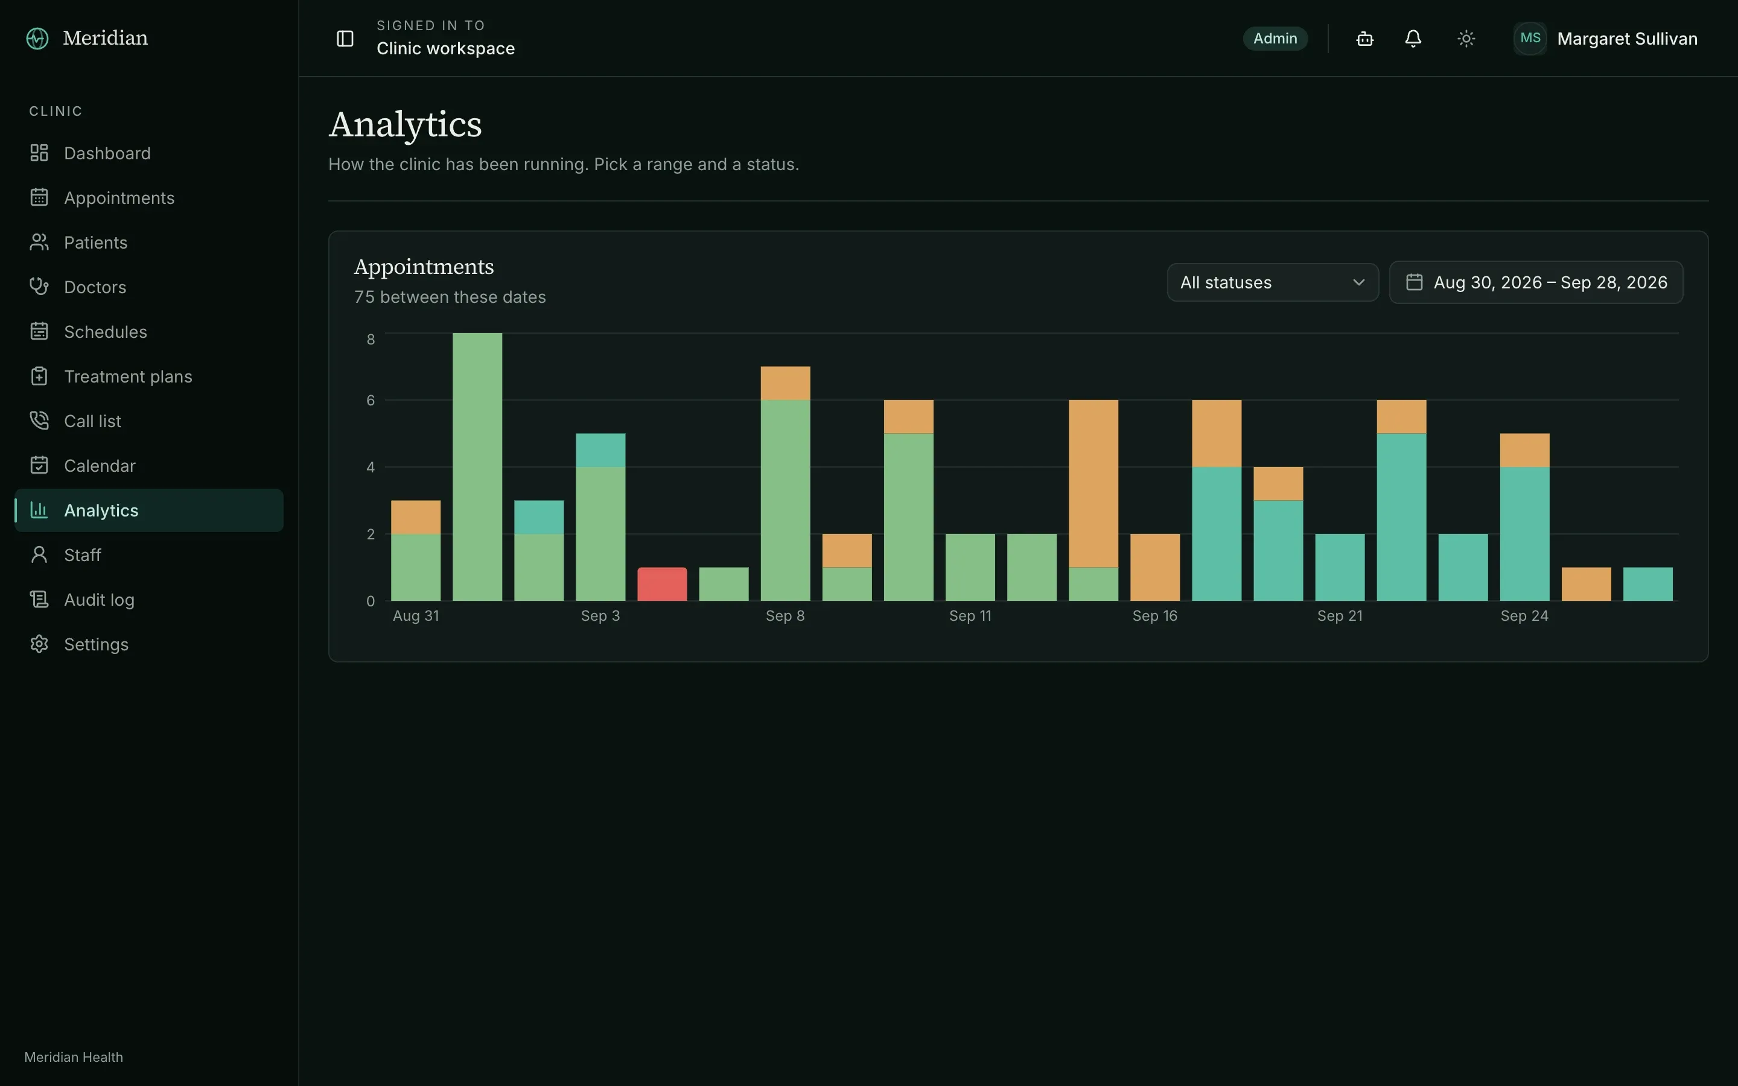Open the Dashboard page

click(x=148, y=153)
